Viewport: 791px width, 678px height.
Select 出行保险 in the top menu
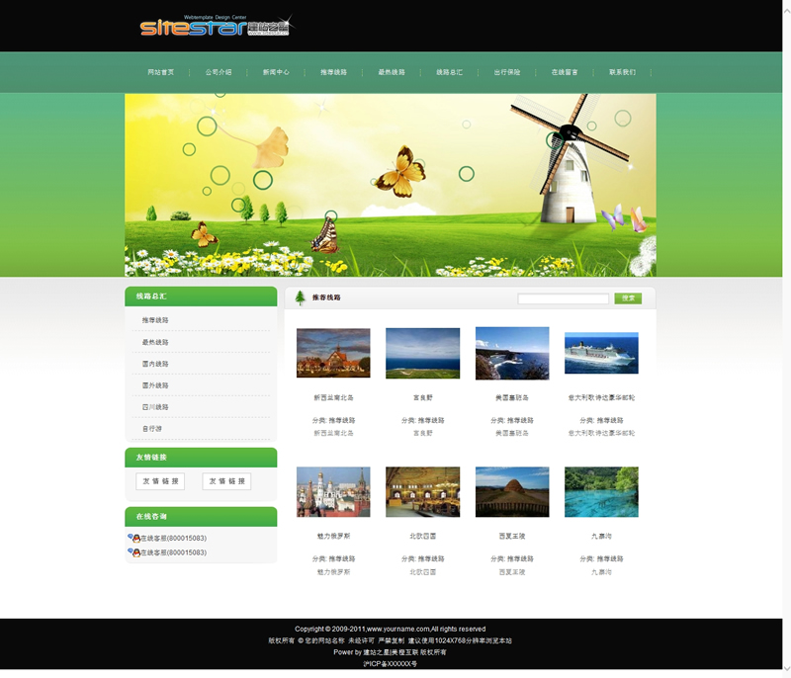click(x=506, y=72)
